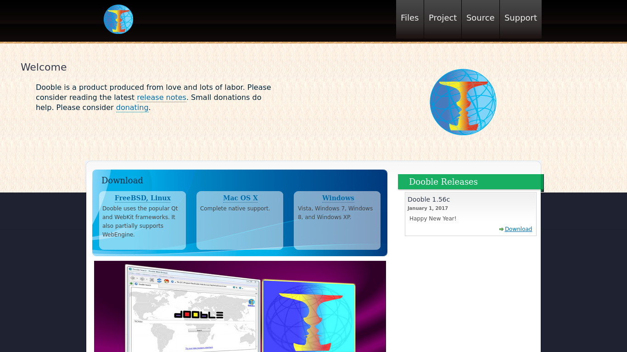This screenshot has height=352, width=627.
Task: Click the Dooble Releases heading
Action: [x=443, y=182]
